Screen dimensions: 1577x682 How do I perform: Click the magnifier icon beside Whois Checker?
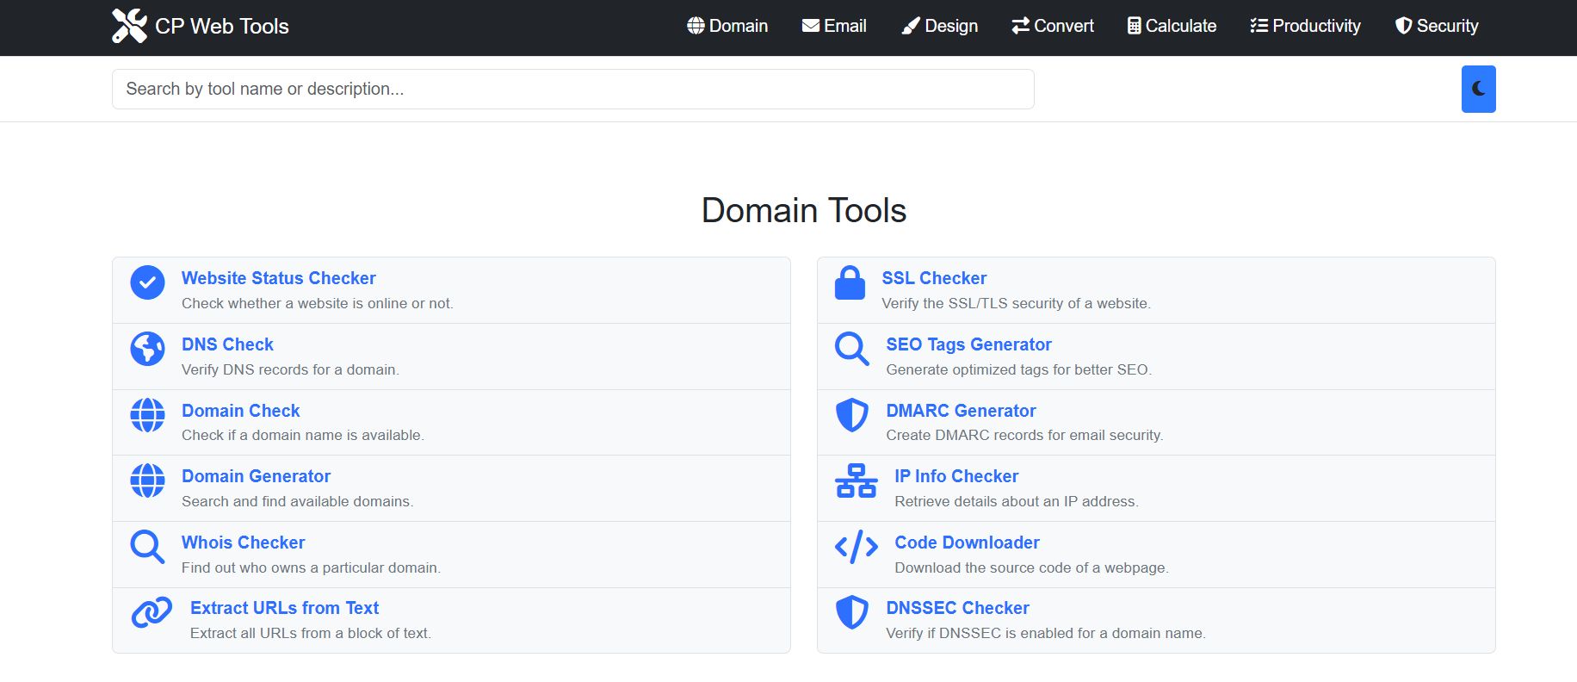[x=147, y=547]
